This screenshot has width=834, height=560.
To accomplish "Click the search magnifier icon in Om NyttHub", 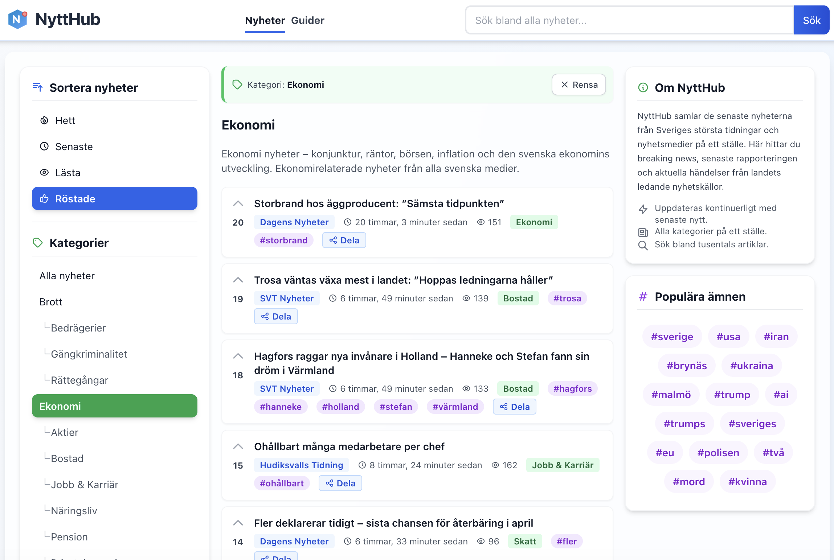I will tap(643, 246).
